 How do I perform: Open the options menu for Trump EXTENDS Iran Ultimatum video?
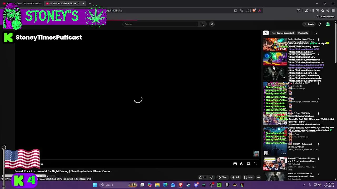(x=319, y=159)
